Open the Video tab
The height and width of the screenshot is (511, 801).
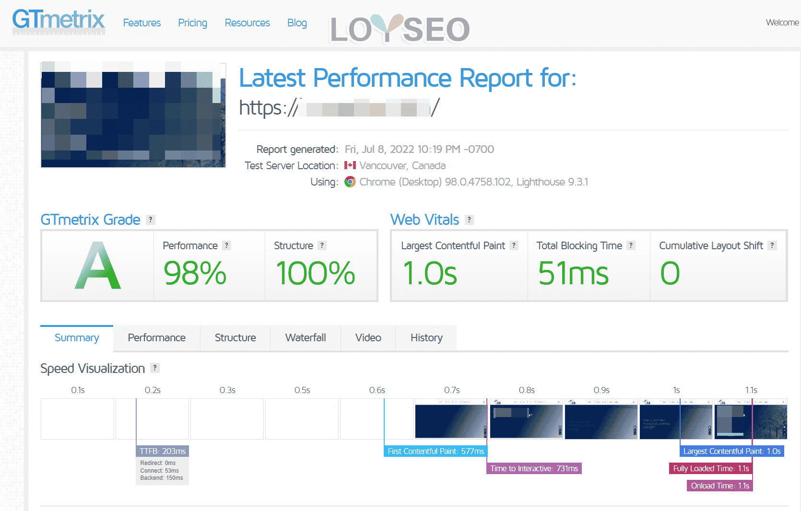coord(368,338)
